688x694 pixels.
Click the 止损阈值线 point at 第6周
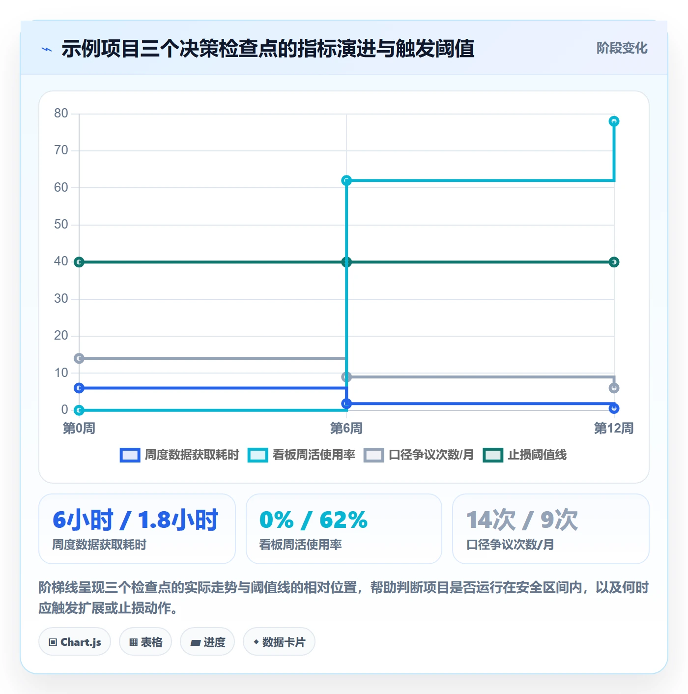click(x=346, y=262)
